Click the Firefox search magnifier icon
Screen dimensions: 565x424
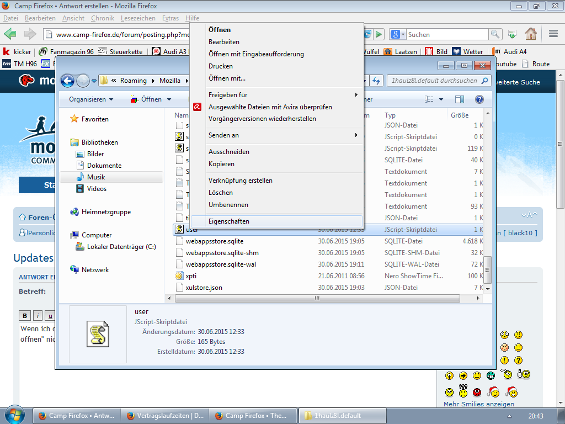coord(495,34)
